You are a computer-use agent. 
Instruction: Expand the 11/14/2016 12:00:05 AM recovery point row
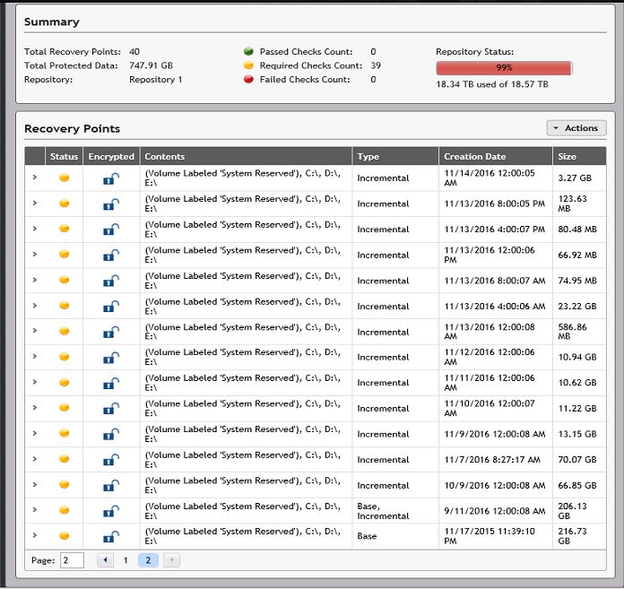(35, 178)
